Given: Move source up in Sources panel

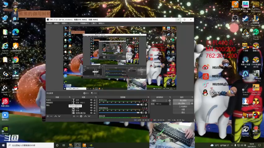Looking at the screenshot, I should point(85,116).
